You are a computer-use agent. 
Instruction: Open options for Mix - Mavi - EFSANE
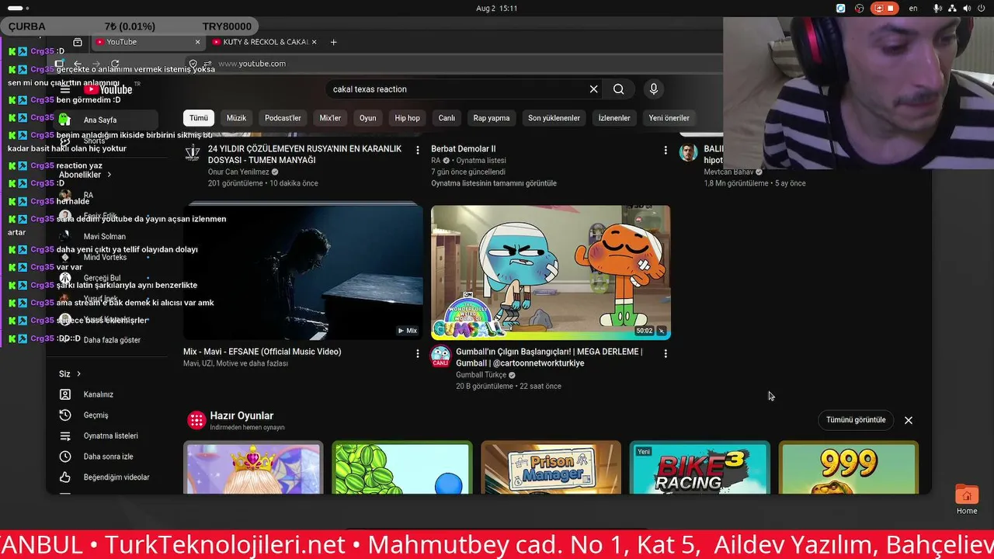[x=418, y=353]
